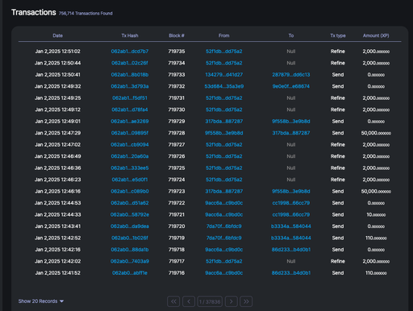This screenshot has height=311, width=413.
Task: Open transaction hash 062ab1...8b018b
Action: click(130, 75)
